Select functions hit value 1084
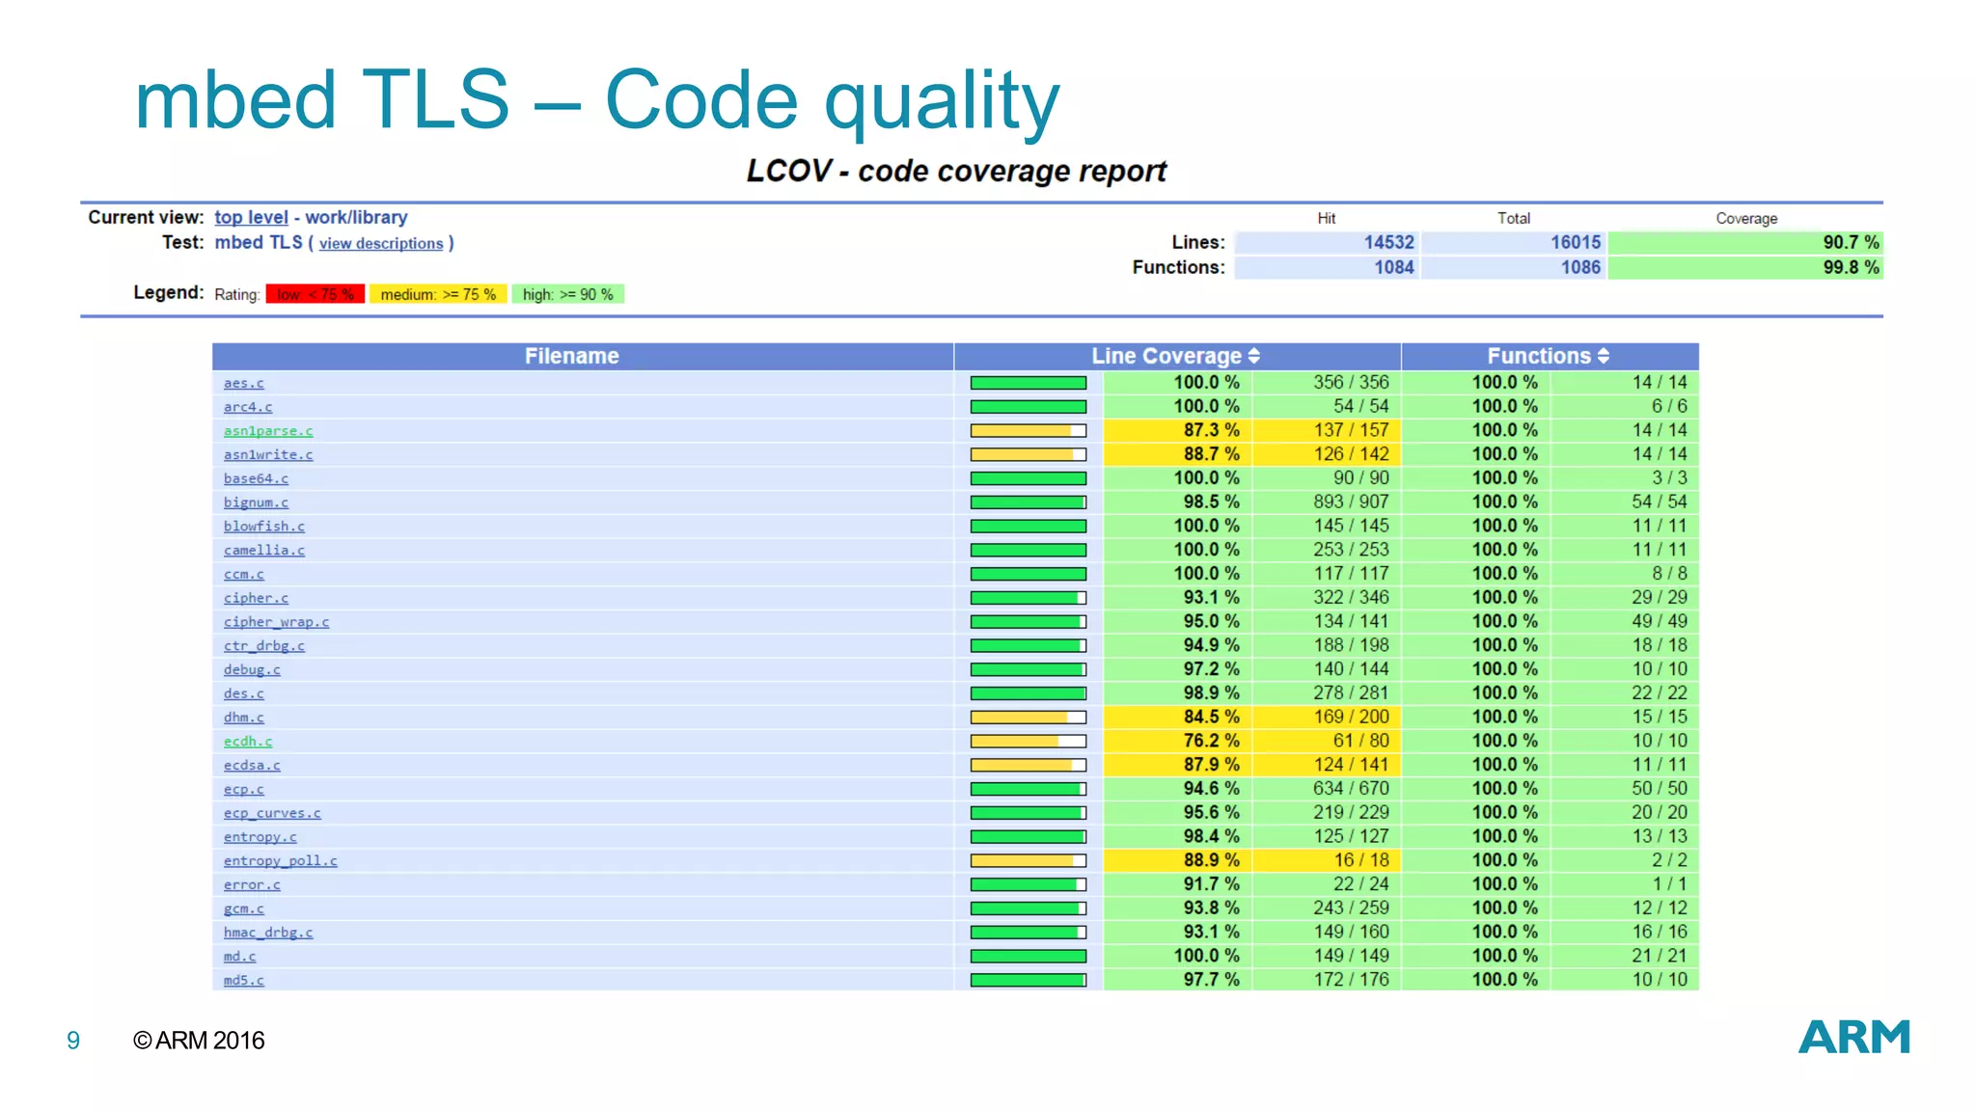This screenshot has height=1111, width=1976. point(1327,267)
